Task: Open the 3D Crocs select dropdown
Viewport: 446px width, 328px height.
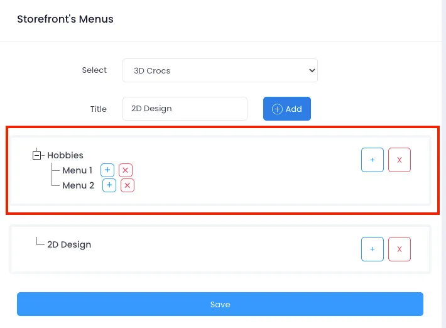Action: (x=220, y=70)
